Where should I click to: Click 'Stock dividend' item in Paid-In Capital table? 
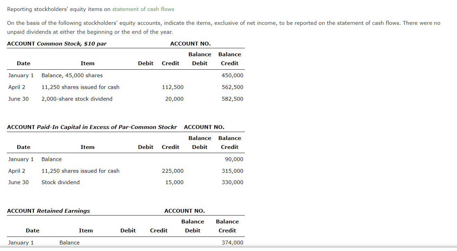(60, 182)
